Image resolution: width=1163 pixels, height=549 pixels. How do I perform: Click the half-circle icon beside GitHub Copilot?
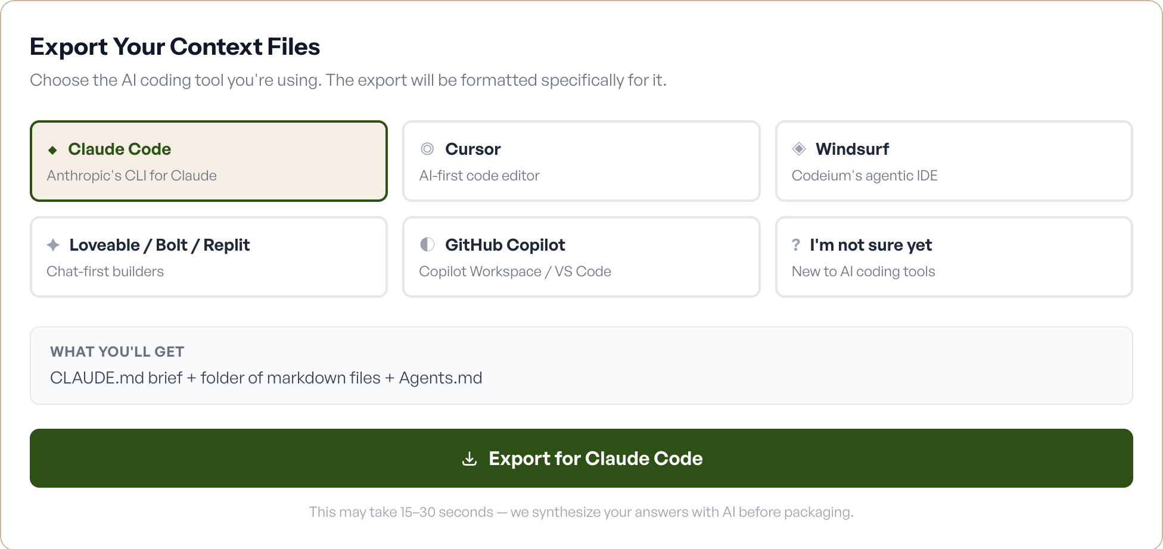point(427,245)
